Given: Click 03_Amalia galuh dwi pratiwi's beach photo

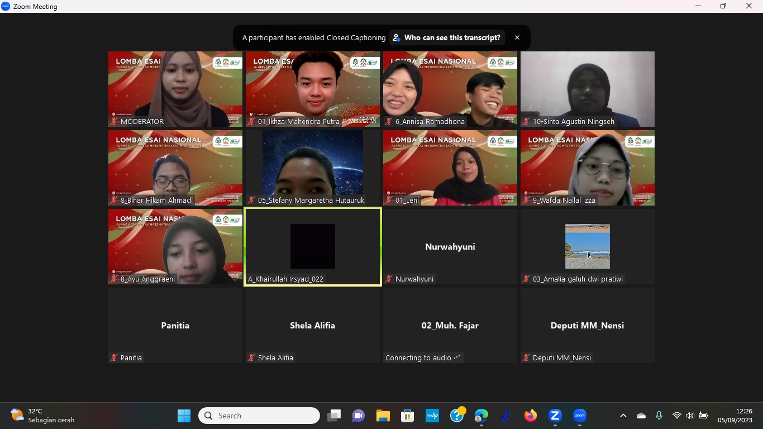Looking at the screenshot, I should (x=587, y=246).
